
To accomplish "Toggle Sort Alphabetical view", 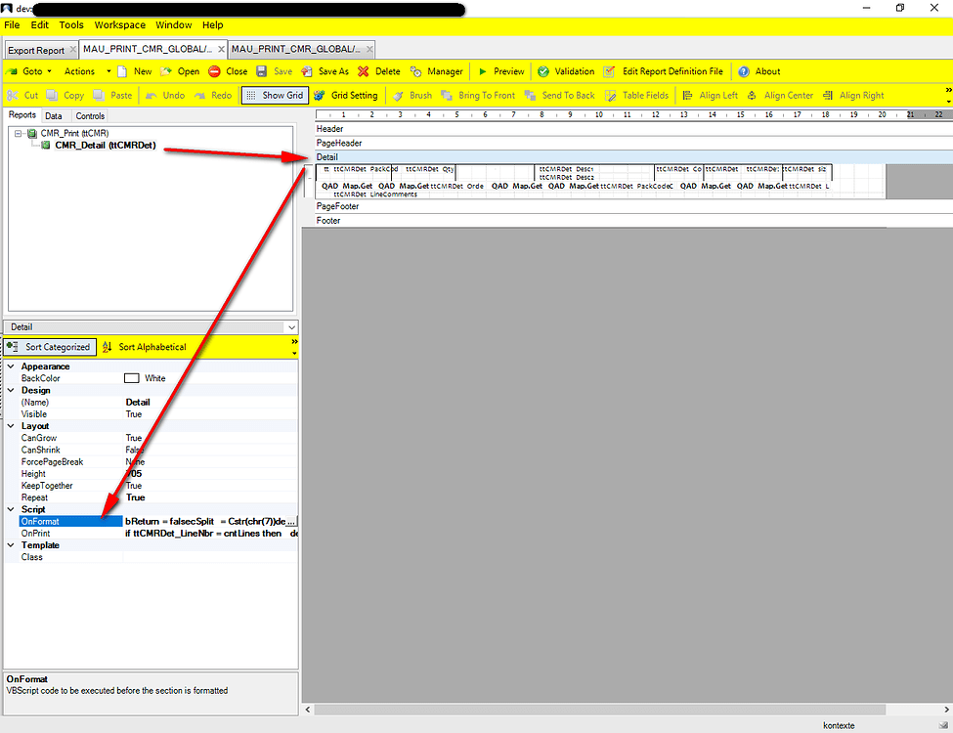I will [x=144, y=347].
